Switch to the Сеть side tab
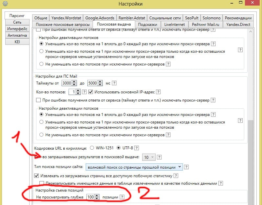This screenshot has height=205, width=262. [x=17, y=22]
